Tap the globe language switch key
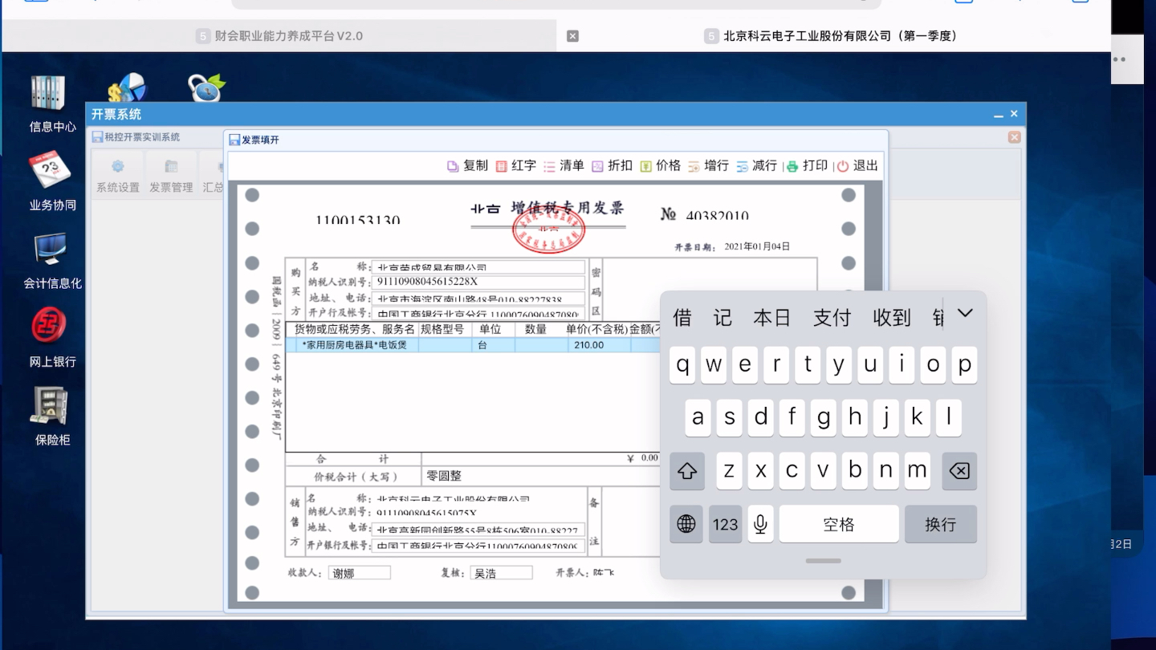The height and width of the screenshot is (650, 1156). click(x=686, y=524)
